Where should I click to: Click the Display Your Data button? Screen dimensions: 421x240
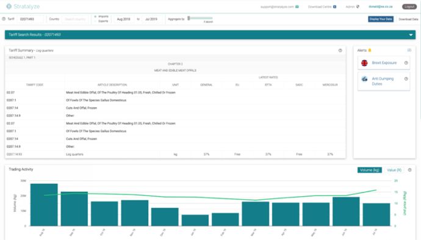[x=381, y=19]
